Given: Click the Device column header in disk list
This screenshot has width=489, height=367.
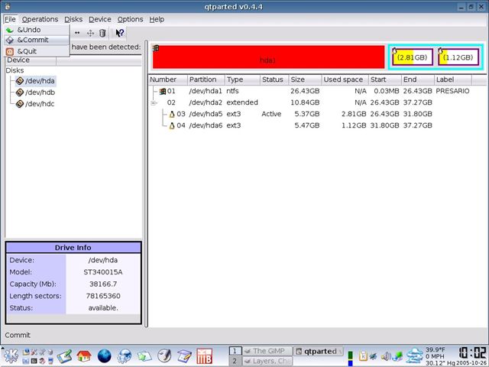Looking at the screenshot, I should coord(31,60).
